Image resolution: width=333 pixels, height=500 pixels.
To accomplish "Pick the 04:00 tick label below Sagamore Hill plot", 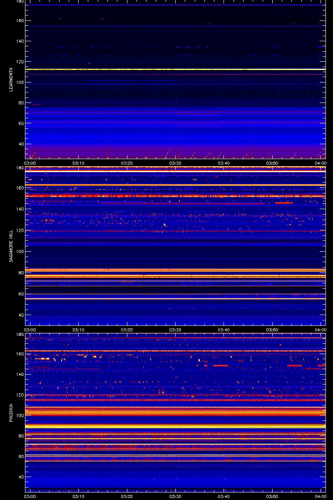I will click(320, 330).
